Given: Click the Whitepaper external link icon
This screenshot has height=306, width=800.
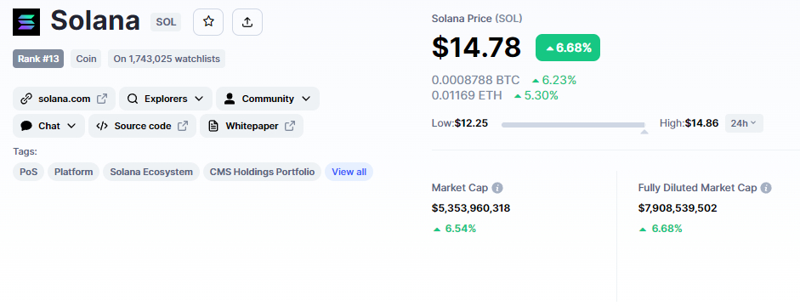Looking at the screenshot, I should click(x=290, y=126).
